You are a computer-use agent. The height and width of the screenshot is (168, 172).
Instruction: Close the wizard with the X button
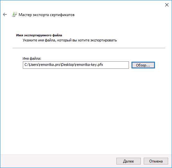[x=167, y=5]
